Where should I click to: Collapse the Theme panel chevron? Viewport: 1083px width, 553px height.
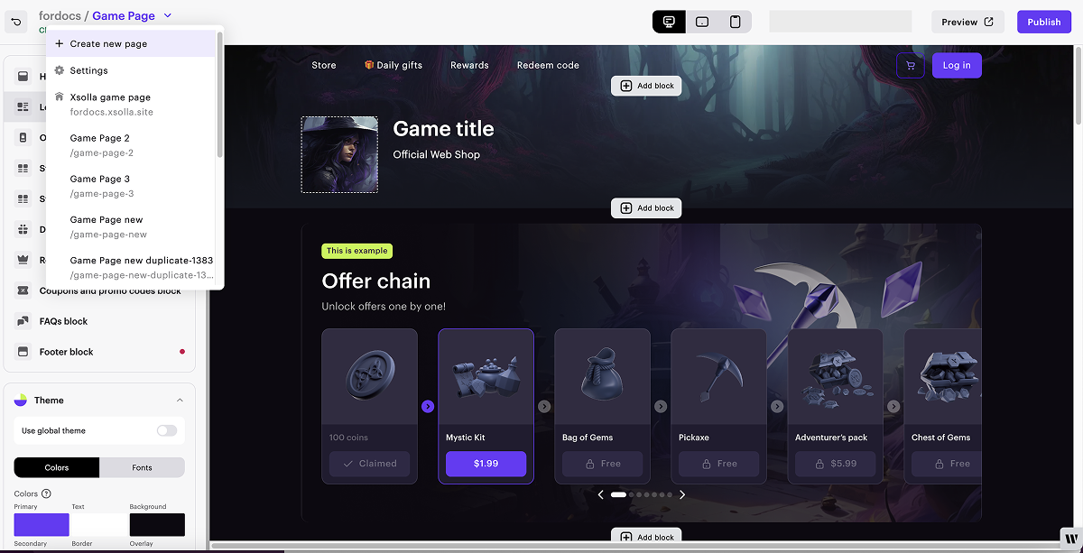coord(180,400)
